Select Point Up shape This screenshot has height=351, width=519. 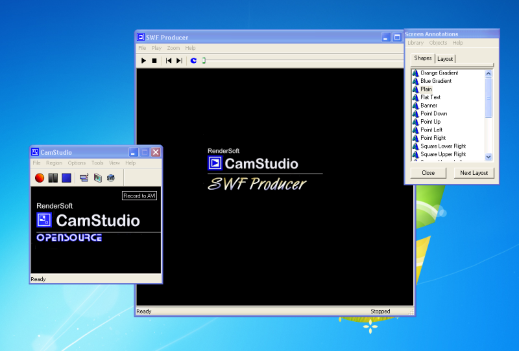coord(430,122)
